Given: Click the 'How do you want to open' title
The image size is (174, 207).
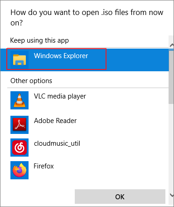Looking at the screenshot, I should click(87, 17).
